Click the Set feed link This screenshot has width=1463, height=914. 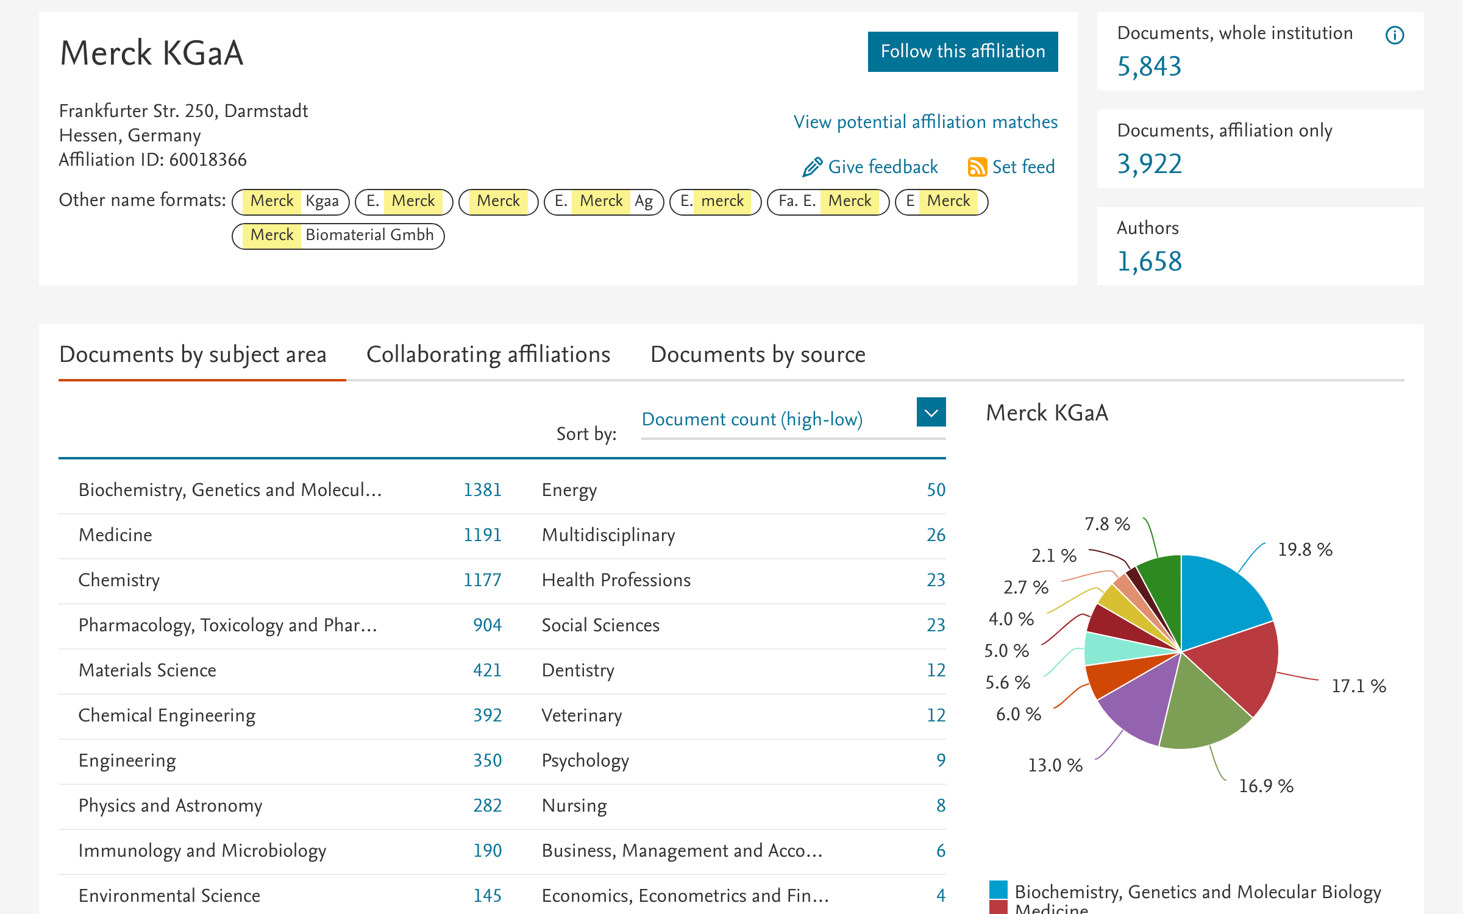(x=1023, y=167)
